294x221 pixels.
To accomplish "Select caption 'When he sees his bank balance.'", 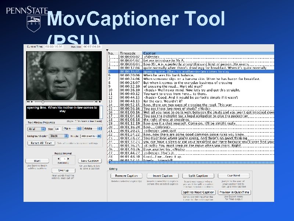I will pos(169,75).
